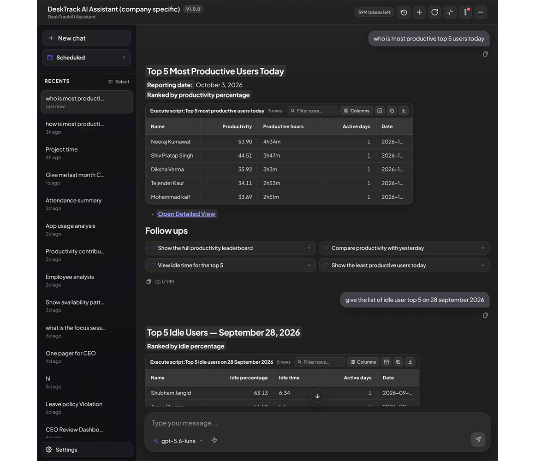Viewport: 535px width, 461px height.
Task: Click the refresh icon in header
Action: click(x=434, y=12)
